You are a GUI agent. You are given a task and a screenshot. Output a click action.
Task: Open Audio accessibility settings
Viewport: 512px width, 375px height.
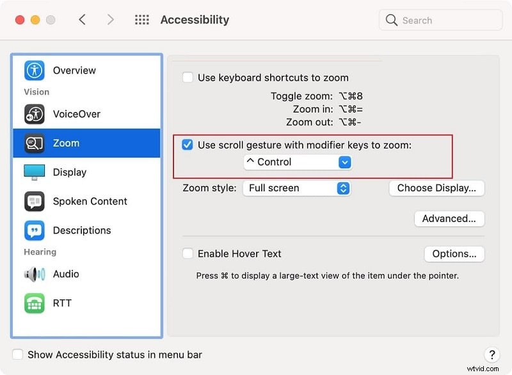35,274
